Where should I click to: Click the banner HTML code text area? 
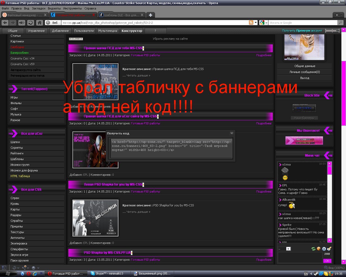(172, 148)
